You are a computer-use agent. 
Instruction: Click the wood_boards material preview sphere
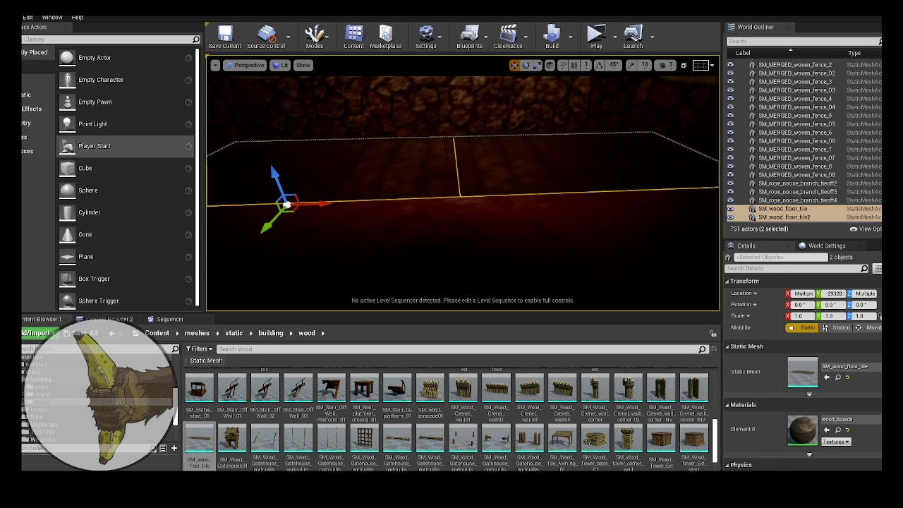click(x=802, y=430)
